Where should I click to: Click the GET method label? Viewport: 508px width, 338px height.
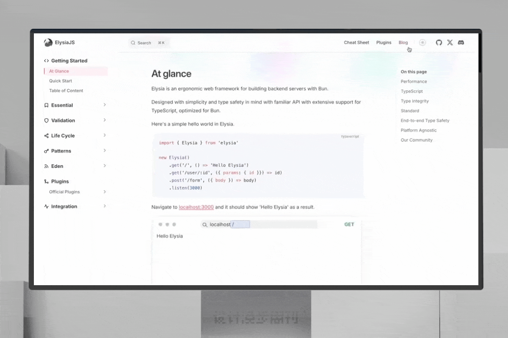click(349, 225)
